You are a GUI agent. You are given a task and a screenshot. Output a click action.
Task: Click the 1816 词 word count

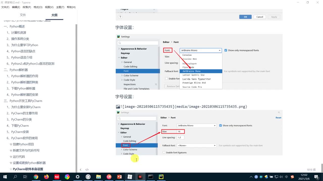click(311, 170)
